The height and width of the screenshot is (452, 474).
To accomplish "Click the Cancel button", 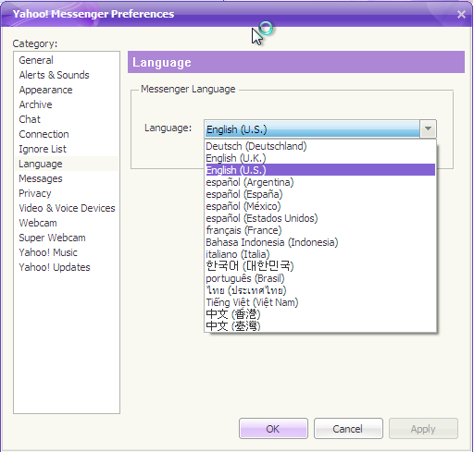I will click(x=348, y=429).
